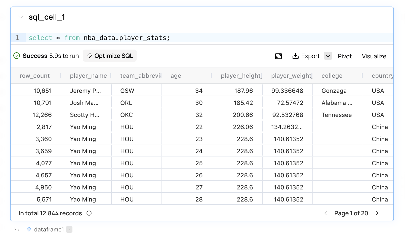Click the output arrow icon below cell
This screenshot has width=405, height=240.
pos(17,229)
